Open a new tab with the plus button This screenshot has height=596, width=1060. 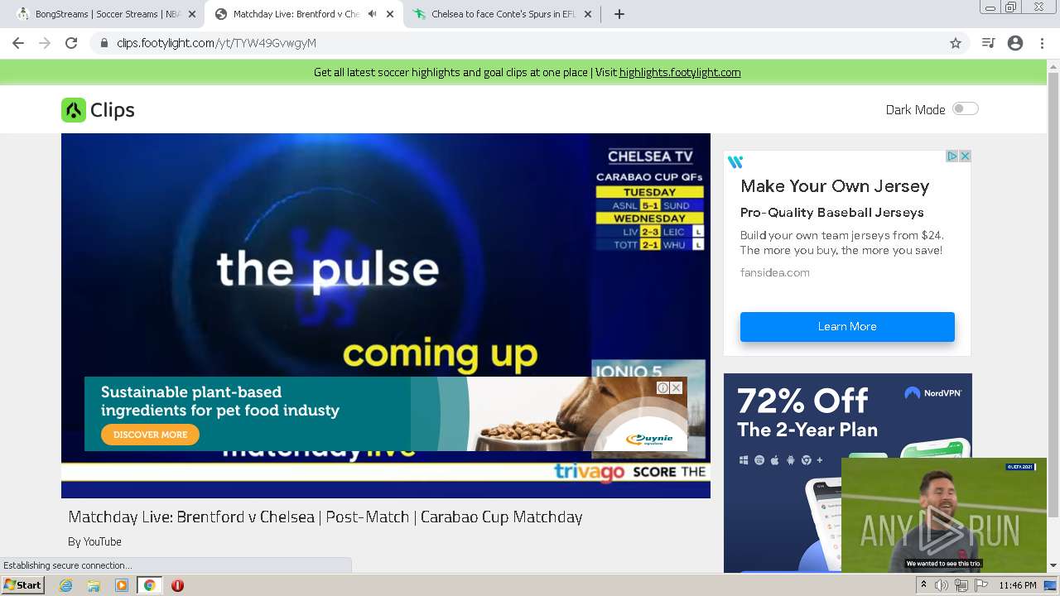click(x=619, y=14)
